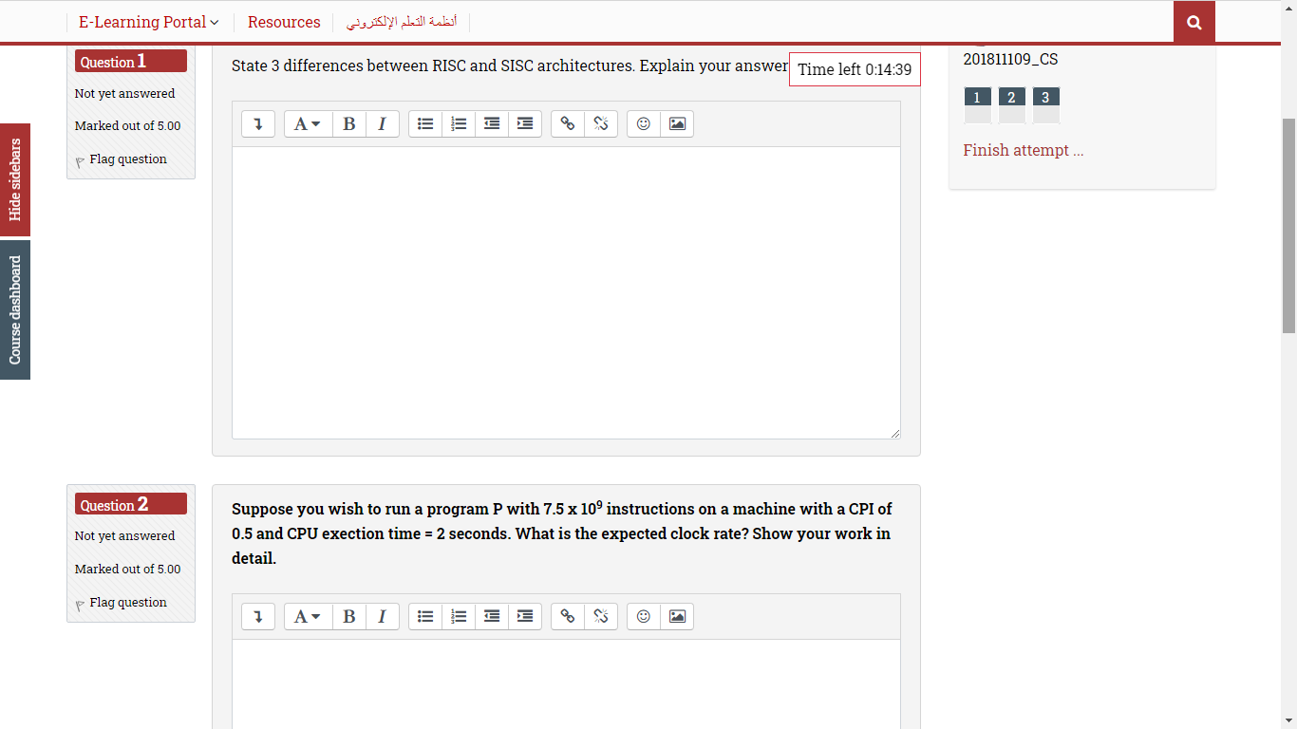This screenshot has width=1297, height=729.
Task: Go to question 3 in quiz navigation
Action: tap(1045, 104)
